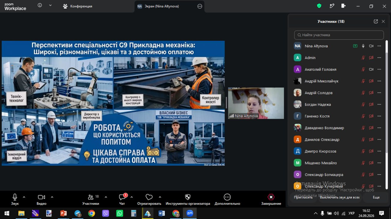Toggle Анатолий Головня's camera icon
The height and width of the screenshot is (219, 391).
click(x=371, y=69)
